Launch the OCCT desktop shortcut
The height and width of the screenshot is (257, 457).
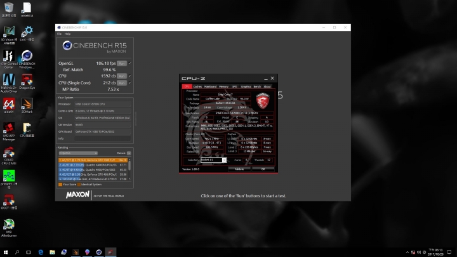point(9,202)
